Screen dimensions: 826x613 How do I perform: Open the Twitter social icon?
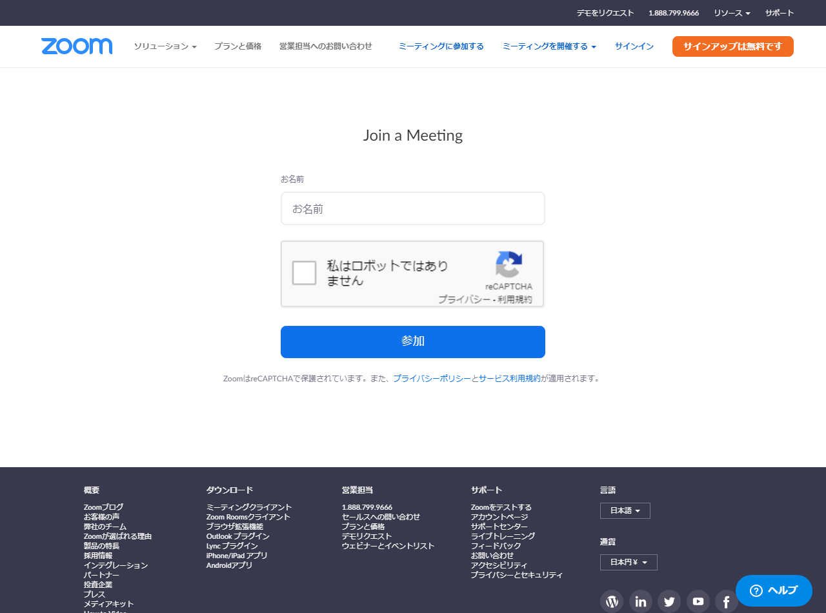(669, 601)
